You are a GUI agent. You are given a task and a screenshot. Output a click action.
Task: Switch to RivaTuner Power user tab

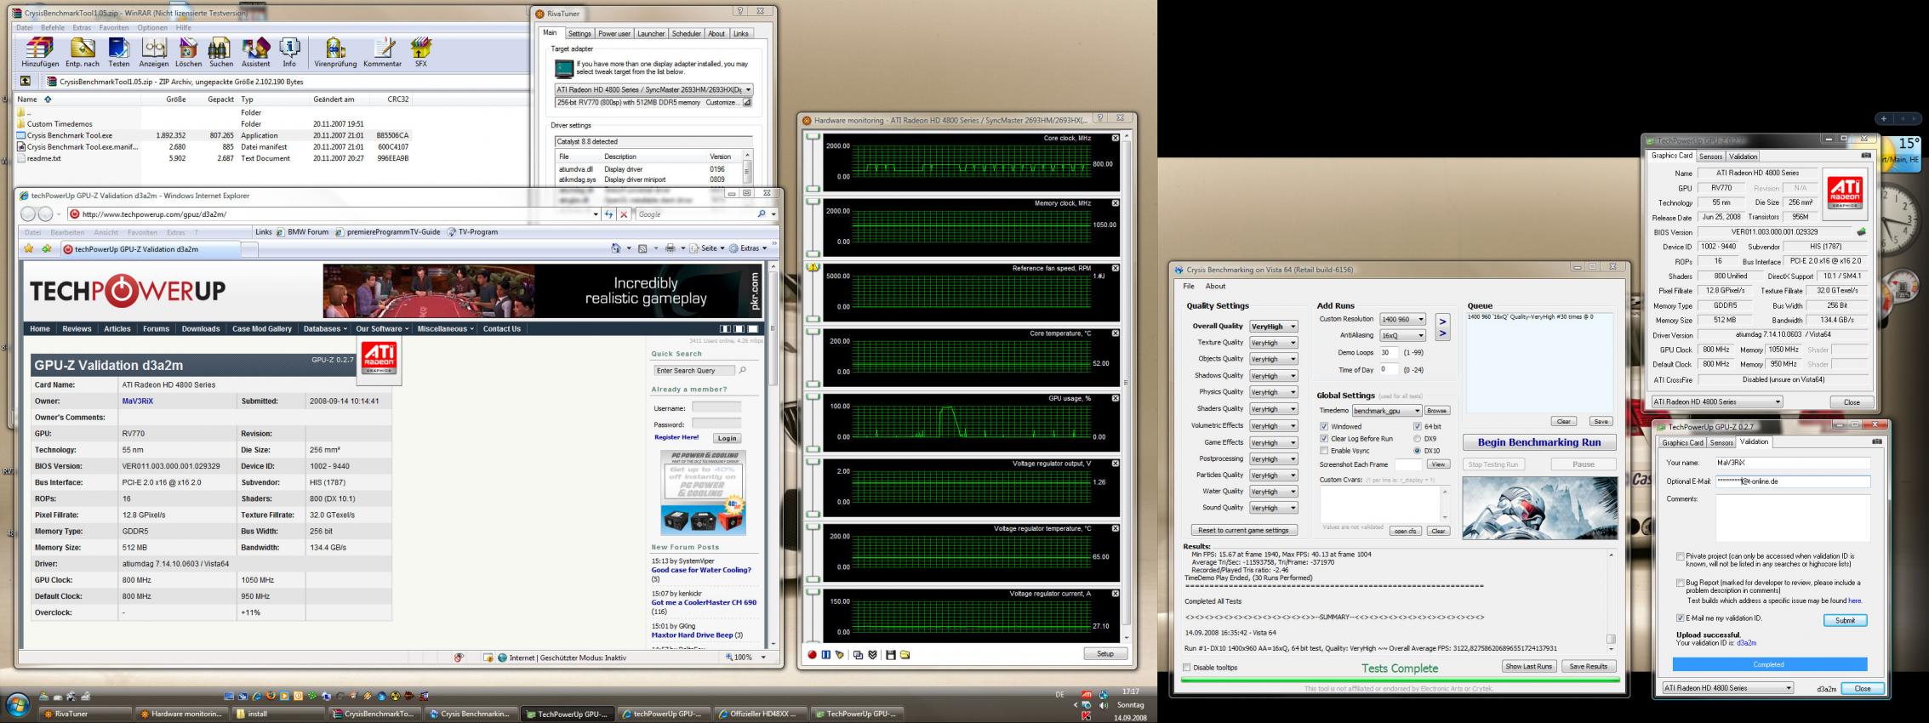pos(614,34)
